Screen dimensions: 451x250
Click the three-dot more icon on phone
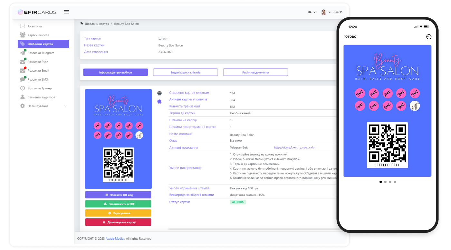click(x=429, y=37)
